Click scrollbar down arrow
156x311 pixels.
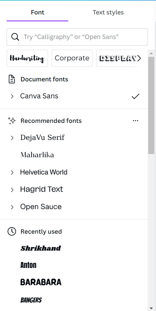pyautogui.click(x=151, y=308)
